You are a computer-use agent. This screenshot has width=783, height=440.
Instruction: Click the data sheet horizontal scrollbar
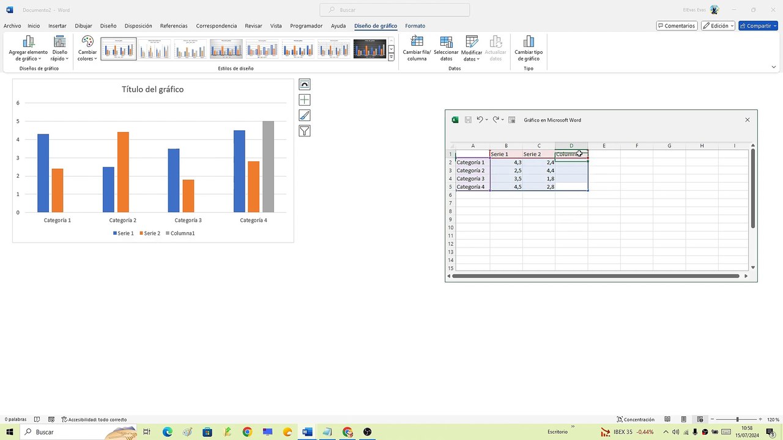pos(595,276)
